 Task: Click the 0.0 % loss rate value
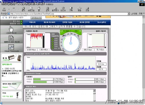(101, 69)
